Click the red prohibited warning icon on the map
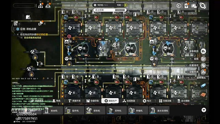This screenshot has width=220, height=124. tap(69, 37)
